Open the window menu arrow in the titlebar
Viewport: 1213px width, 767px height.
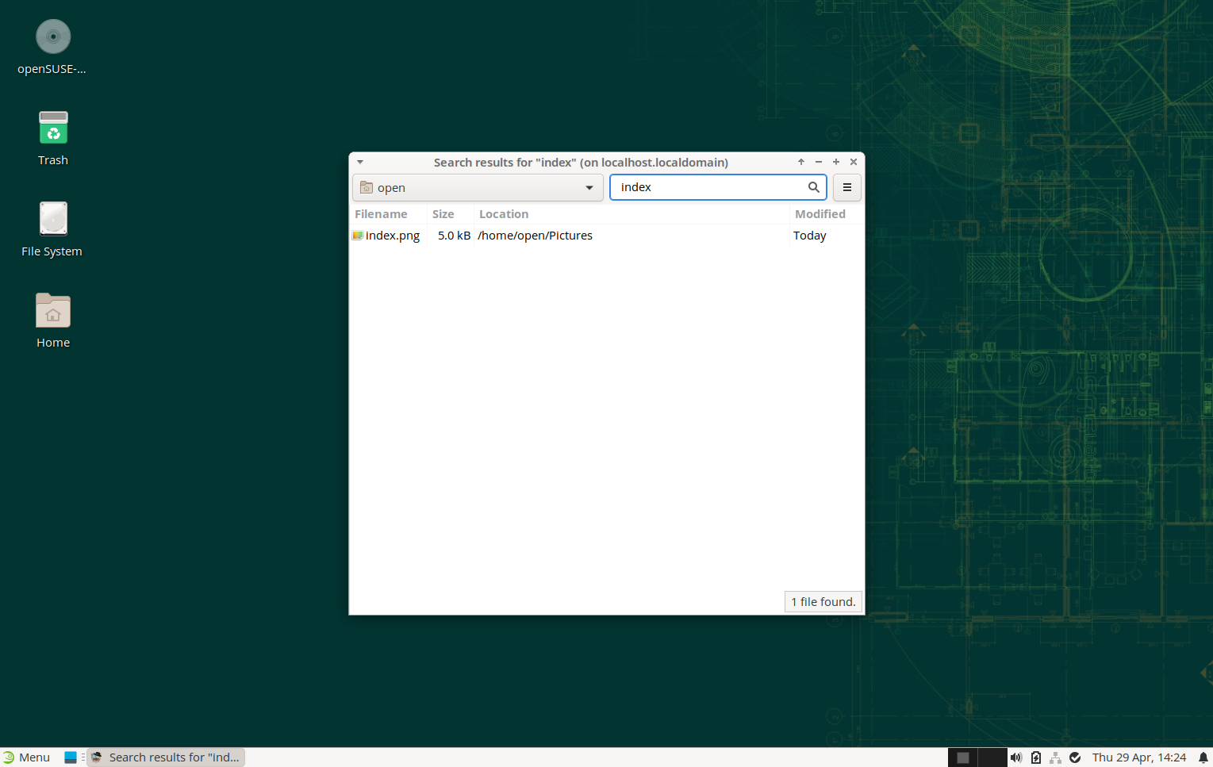click(x=360, y=162)
